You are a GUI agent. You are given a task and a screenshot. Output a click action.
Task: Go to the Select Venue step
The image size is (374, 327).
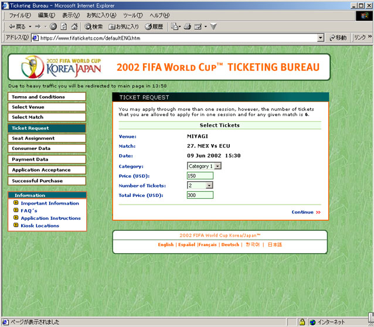coord(47,107)
